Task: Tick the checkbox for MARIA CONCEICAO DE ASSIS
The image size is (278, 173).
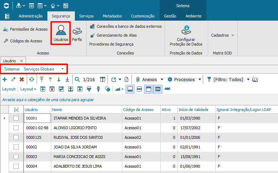Action: click(16, 157)
